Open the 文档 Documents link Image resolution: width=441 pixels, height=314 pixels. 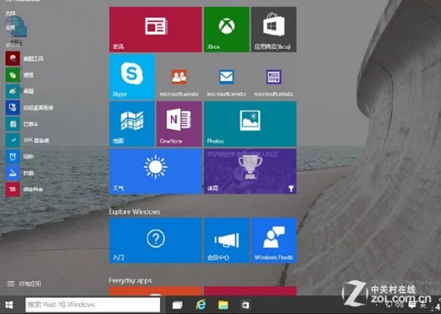[x=10, y=13]
